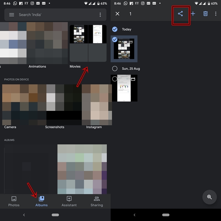The image size is (221, 221).
Task: Tap the zoom magnifier floating button
Action: pyautogui.click(x=210, y=197)
